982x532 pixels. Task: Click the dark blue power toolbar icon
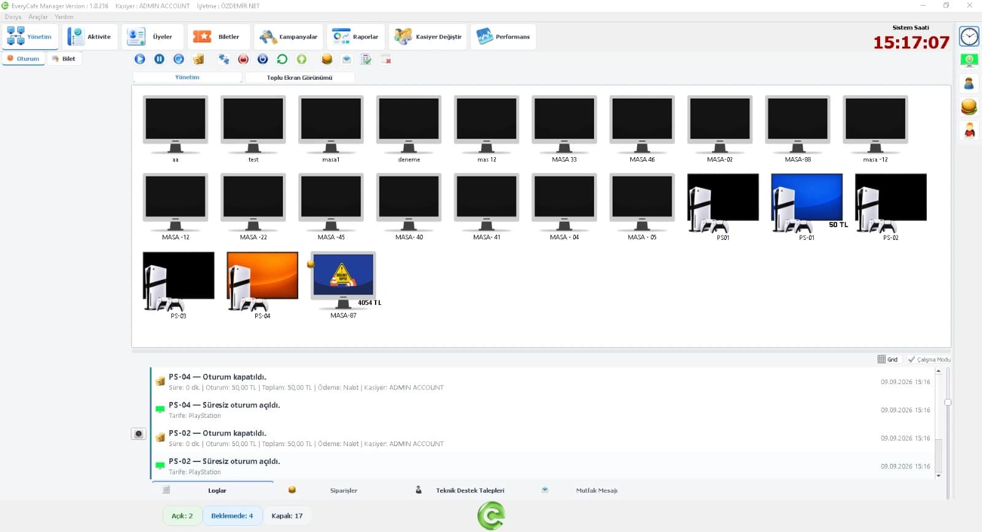click(x=263, y=59)
